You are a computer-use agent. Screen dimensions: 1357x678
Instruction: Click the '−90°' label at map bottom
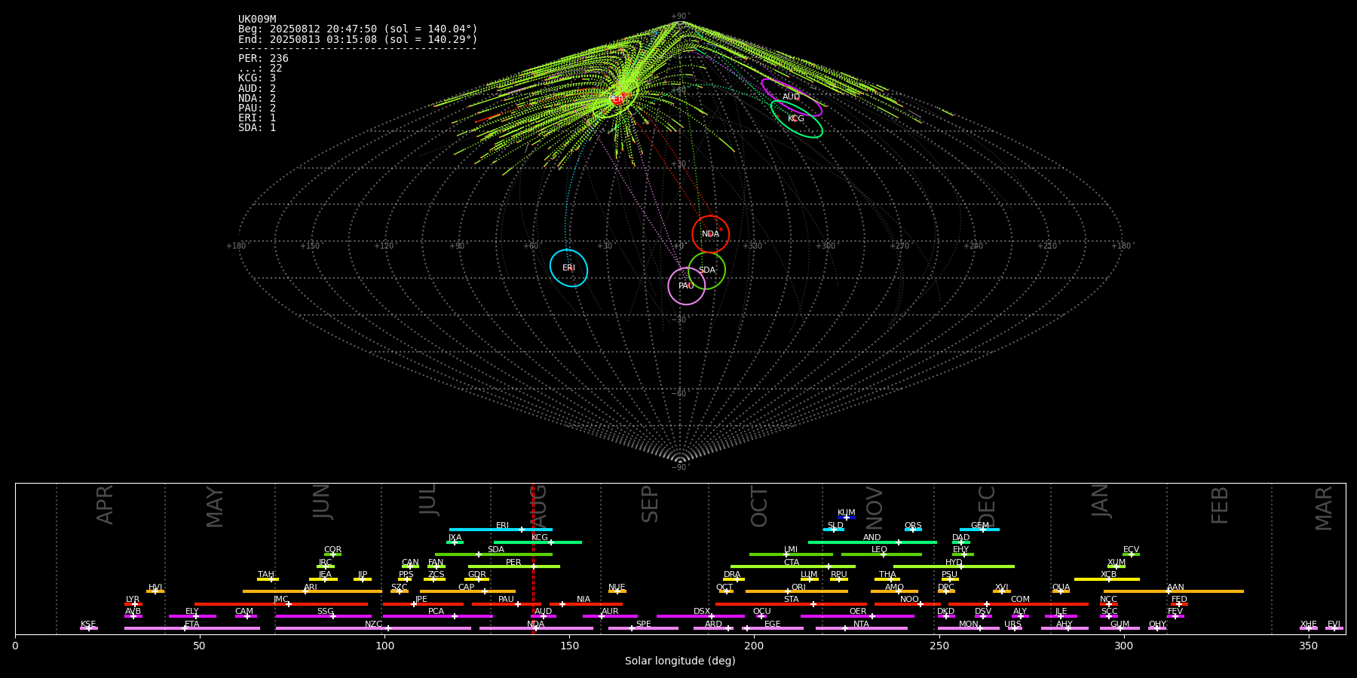[x=680, y=468]
